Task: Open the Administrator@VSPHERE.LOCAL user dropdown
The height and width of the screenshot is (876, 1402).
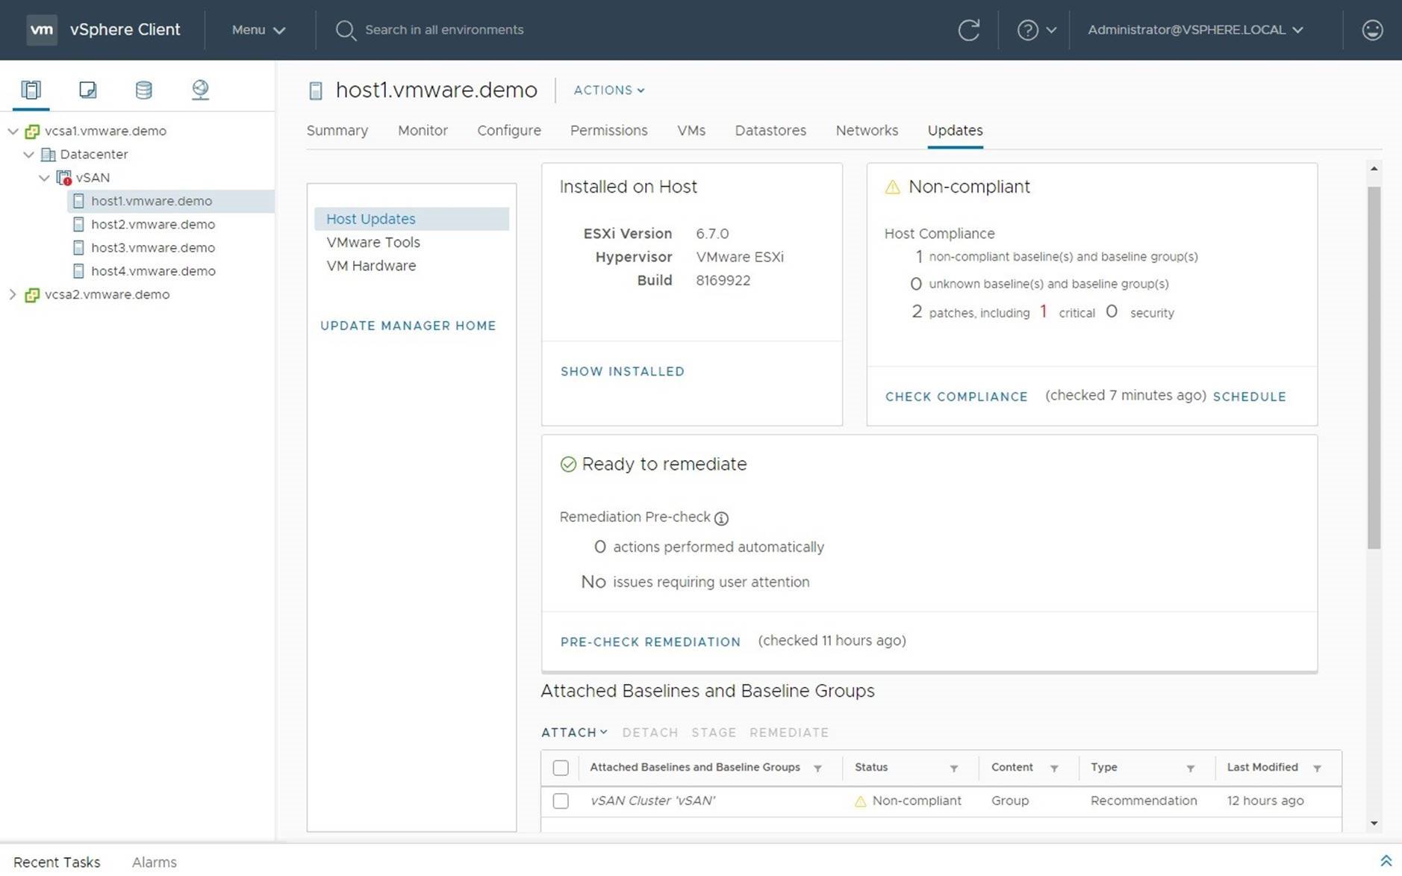Action: click(x=1195, y=30)
